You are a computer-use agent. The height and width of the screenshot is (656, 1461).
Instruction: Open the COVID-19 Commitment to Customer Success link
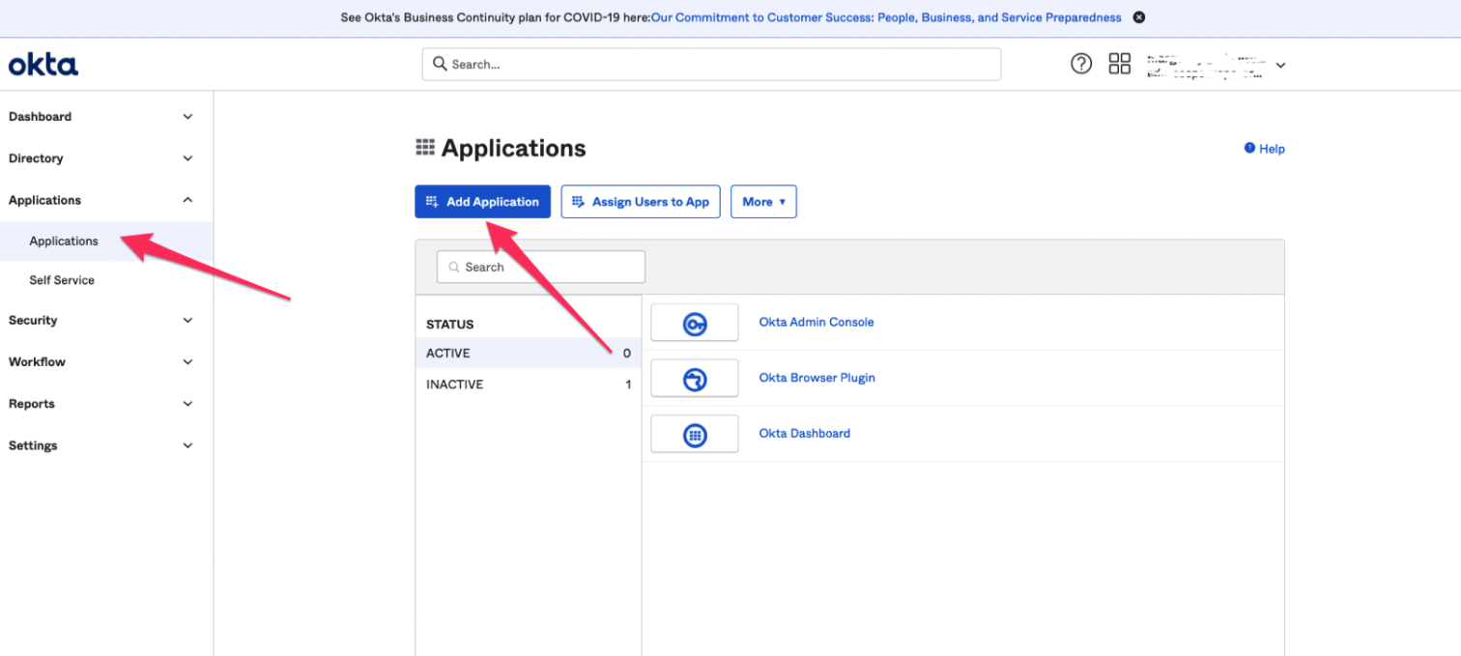886,17
